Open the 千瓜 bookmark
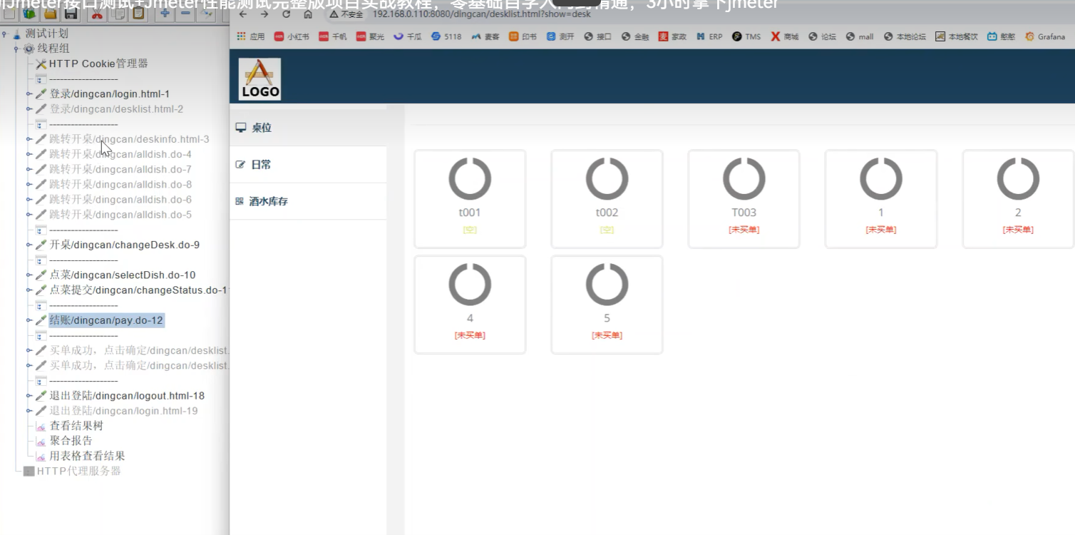1075x535 pixels. [x=408, y=36]
